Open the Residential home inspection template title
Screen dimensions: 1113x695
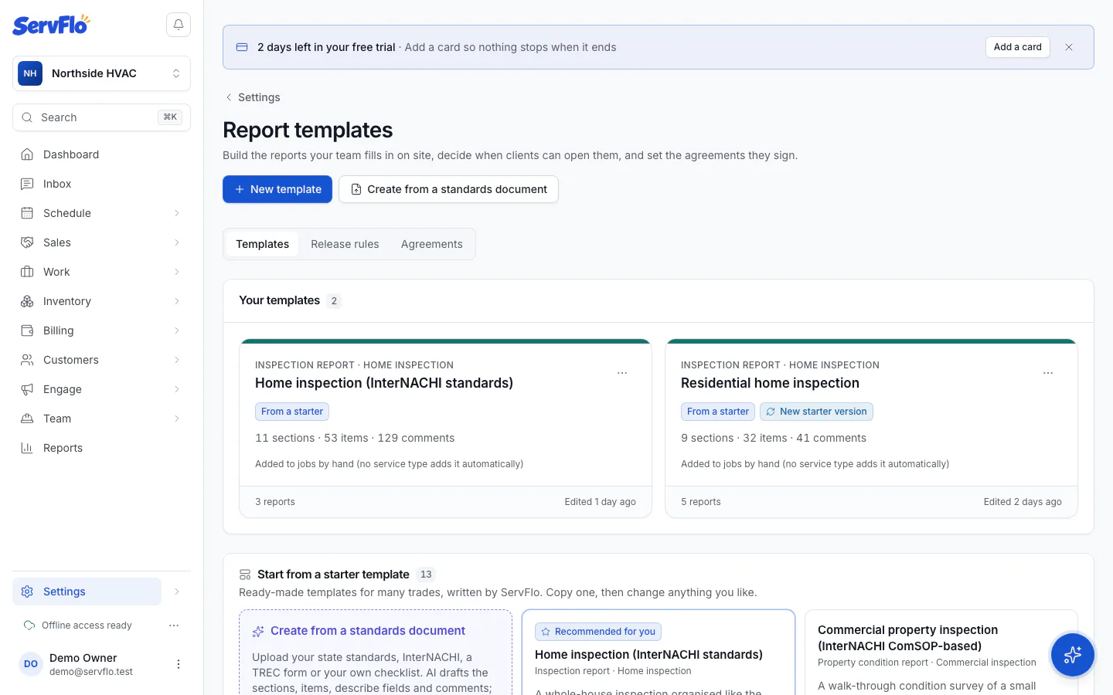coord(770,383)
